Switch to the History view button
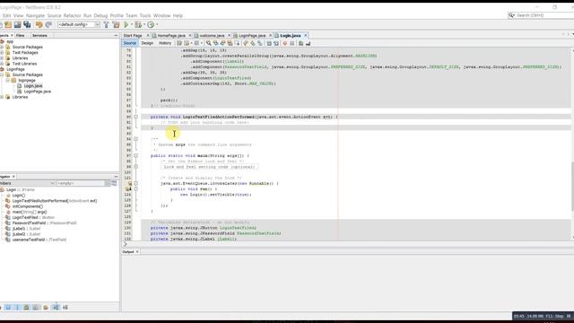Image resolution: width=574 pixels, height=323 pixels. [x=165, y=43]
